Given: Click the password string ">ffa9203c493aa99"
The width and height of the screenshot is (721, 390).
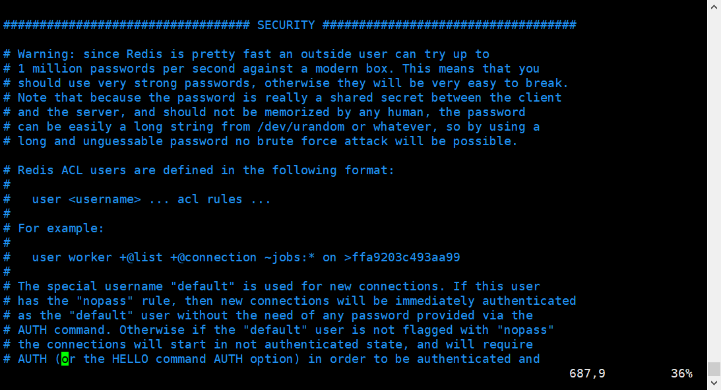Looking at the screenshot, I should coord(402,257).
